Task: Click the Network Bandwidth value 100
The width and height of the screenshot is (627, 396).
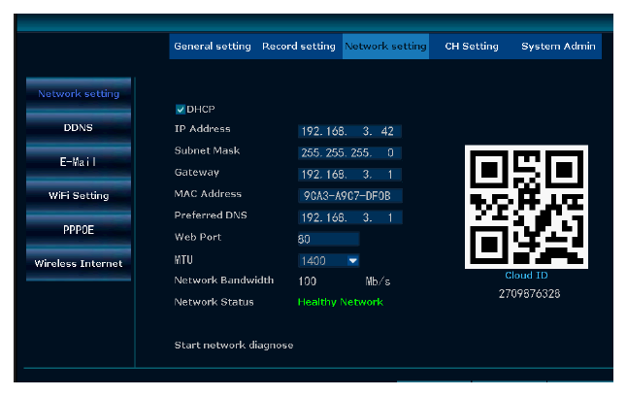Action: [x=307, y=281]
